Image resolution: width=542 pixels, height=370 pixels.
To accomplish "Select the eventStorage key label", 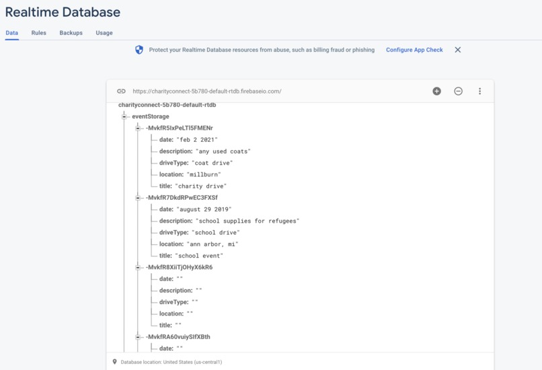I will 151,116.
